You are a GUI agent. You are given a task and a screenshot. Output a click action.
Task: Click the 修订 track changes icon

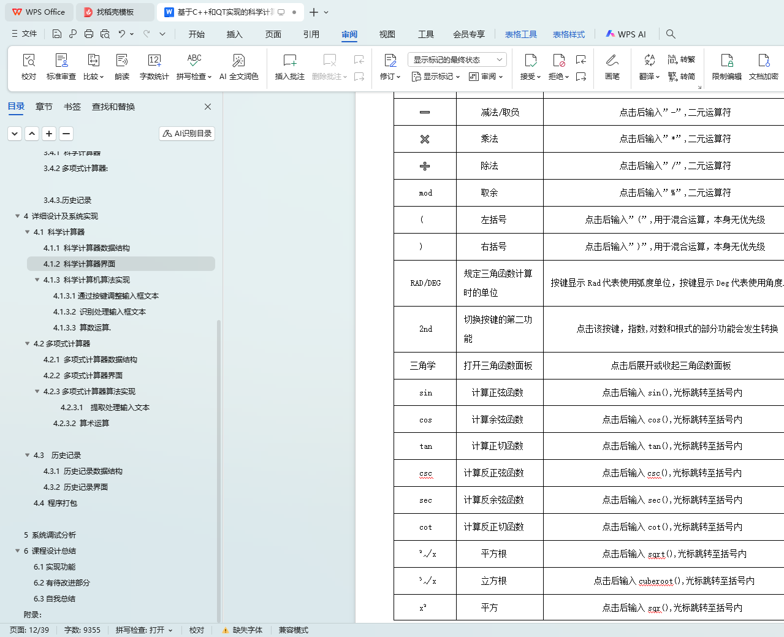click(x=390, y=60)
